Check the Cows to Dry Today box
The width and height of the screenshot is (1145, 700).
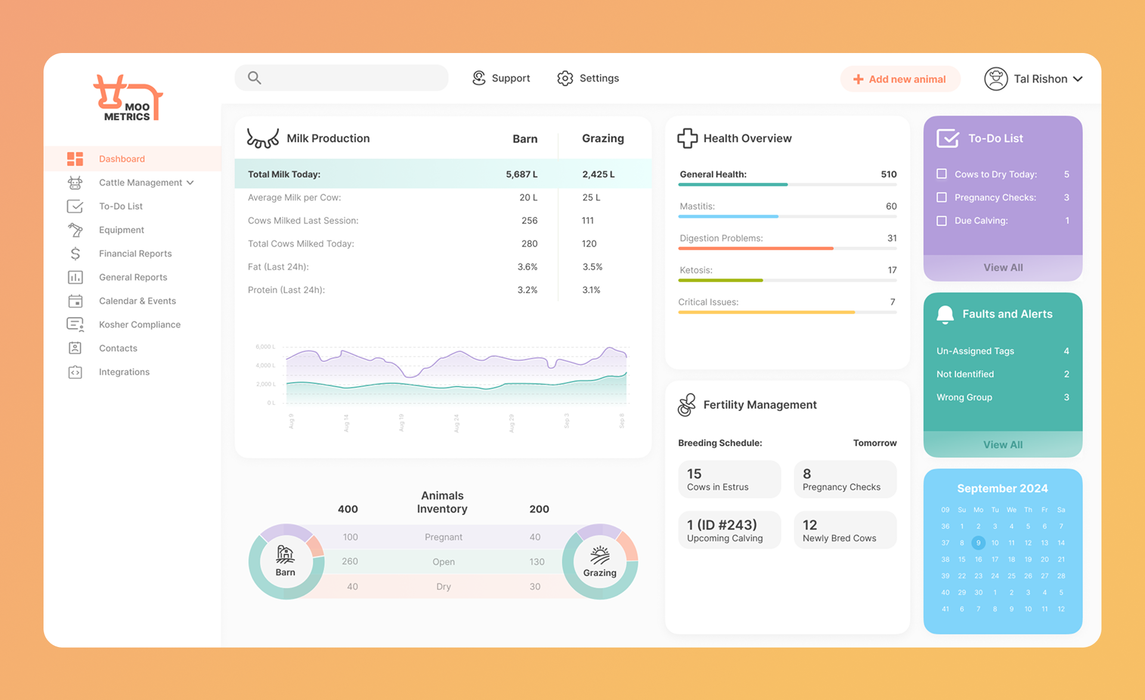(x=942, y=174)
